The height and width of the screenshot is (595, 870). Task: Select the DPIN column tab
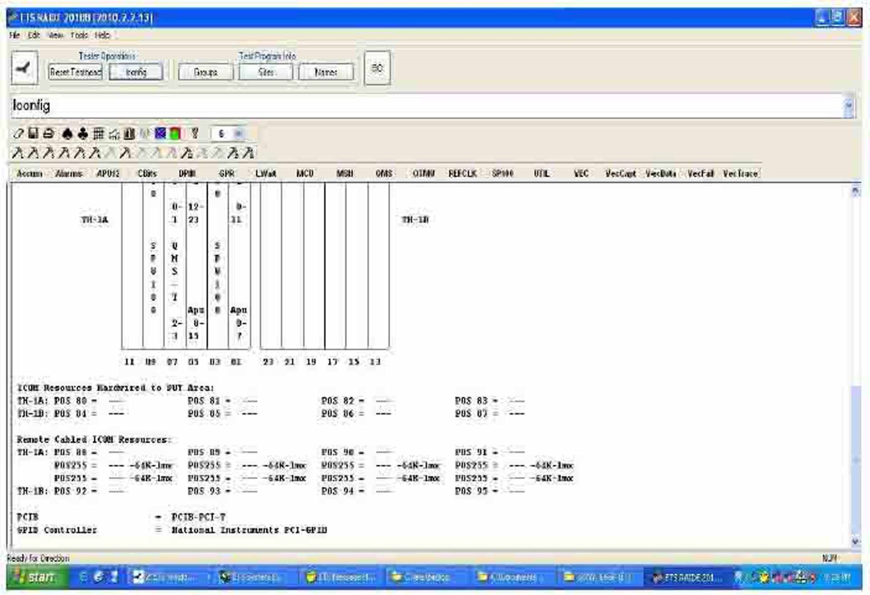pyautogui.click(x=187, y=174)
